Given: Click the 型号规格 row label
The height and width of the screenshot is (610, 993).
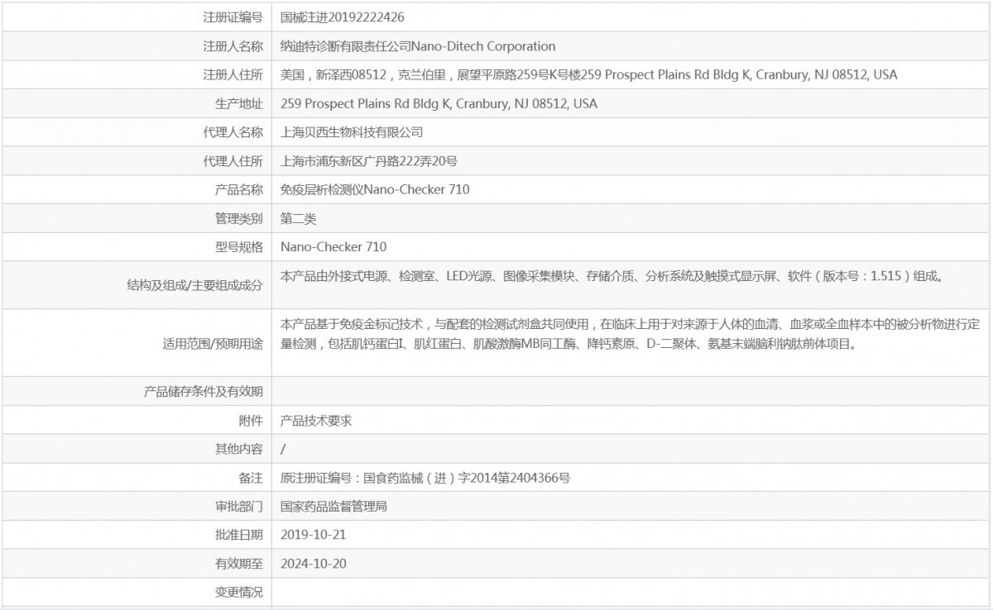Looking at the screenshot, I should 239,246.
